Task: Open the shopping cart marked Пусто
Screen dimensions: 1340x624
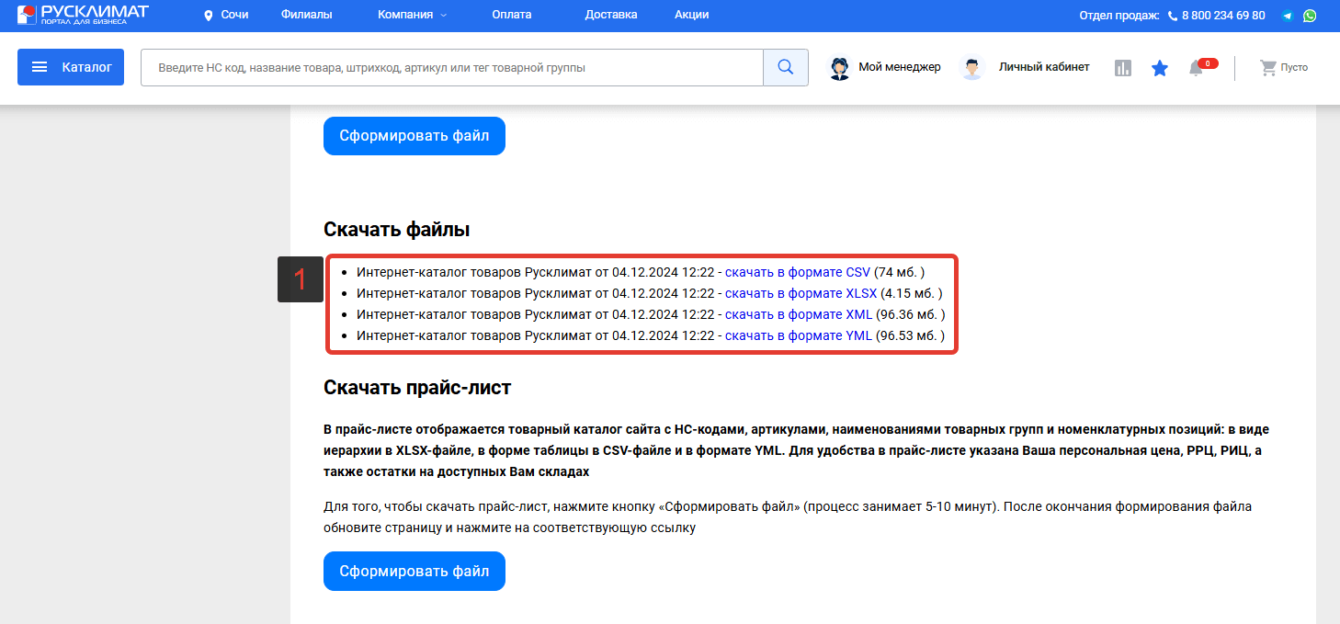Action: coord(1284,67)
